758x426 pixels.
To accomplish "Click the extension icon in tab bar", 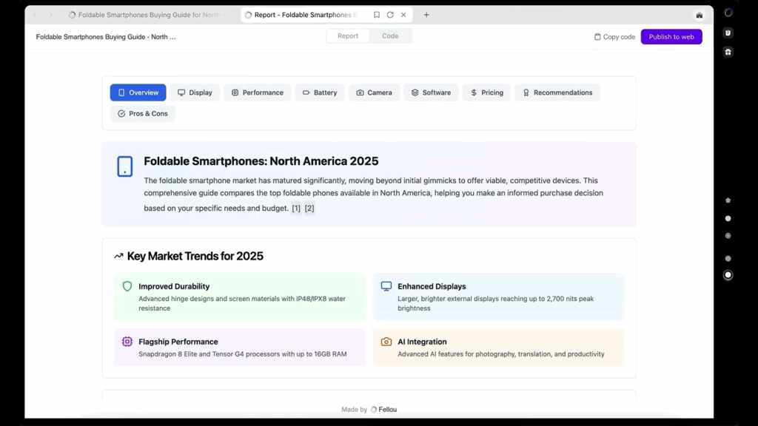I will [699, 15].
